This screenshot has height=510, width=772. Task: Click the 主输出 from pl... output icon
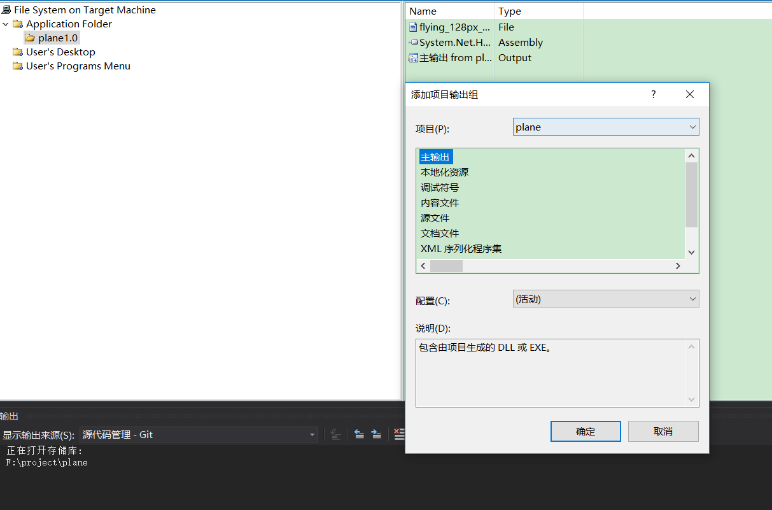[x=413, y=58]
